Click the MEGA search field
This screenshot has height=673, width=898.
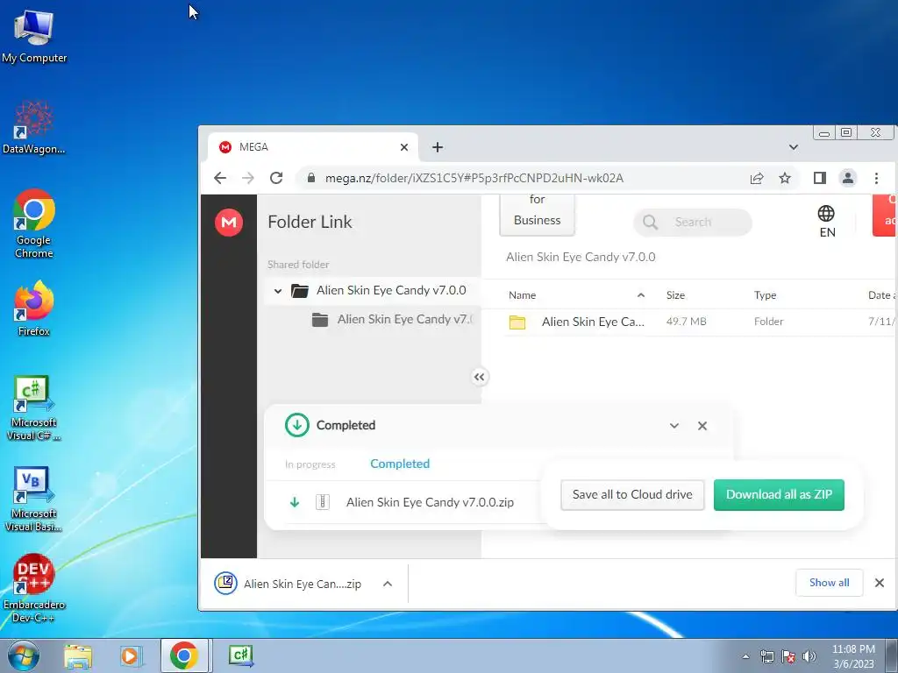click(x=693, y=222)
